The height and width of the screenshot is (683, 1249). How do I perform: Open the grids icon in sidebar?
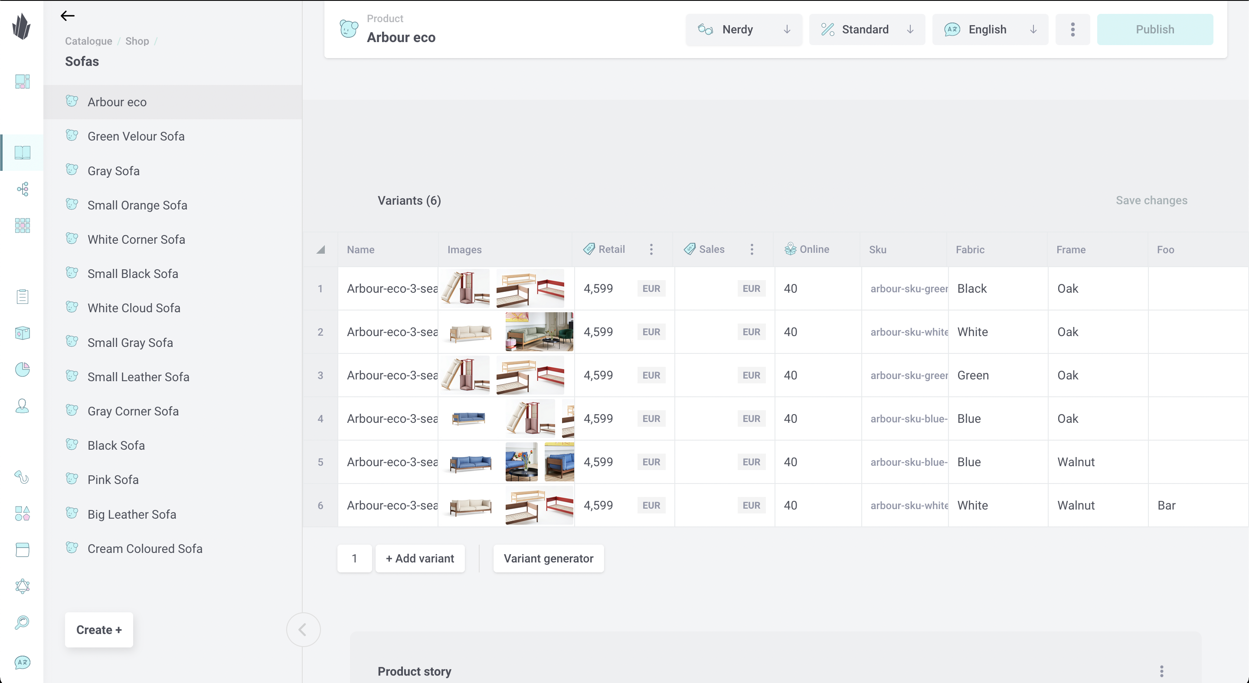click(22, 225)
